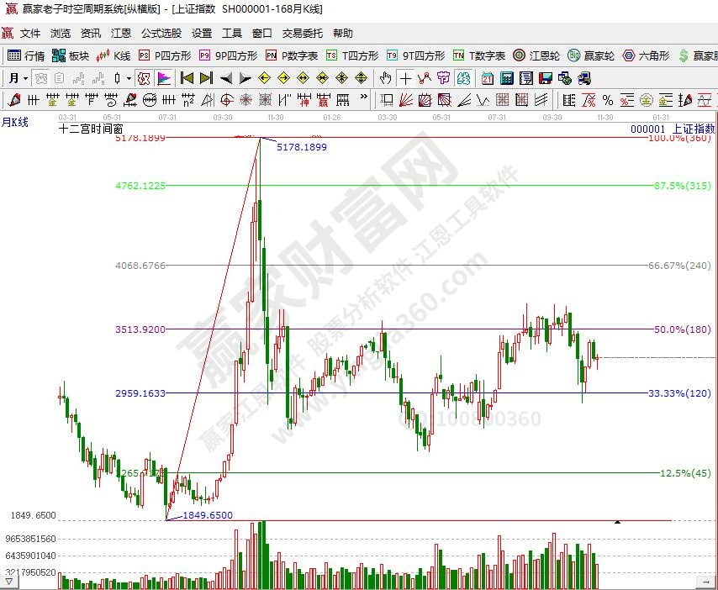718x590 pixels.
Task: Click the P四方形 toolbar button
Action: [165, 55]
